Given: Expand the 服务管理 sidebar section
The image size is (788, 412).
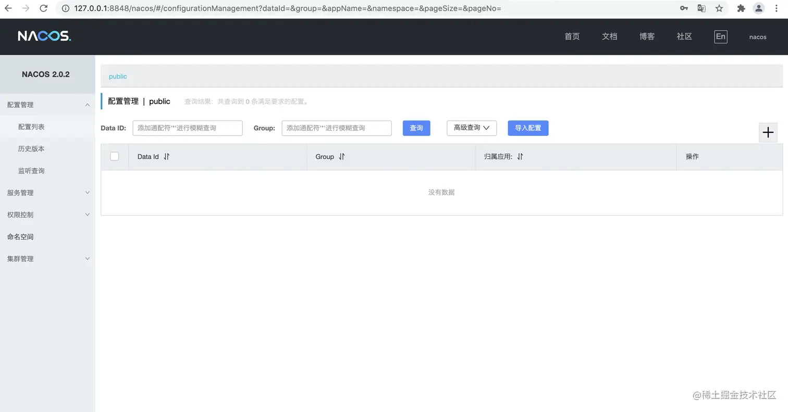Looking at the screenshot, I should (47, 193).
